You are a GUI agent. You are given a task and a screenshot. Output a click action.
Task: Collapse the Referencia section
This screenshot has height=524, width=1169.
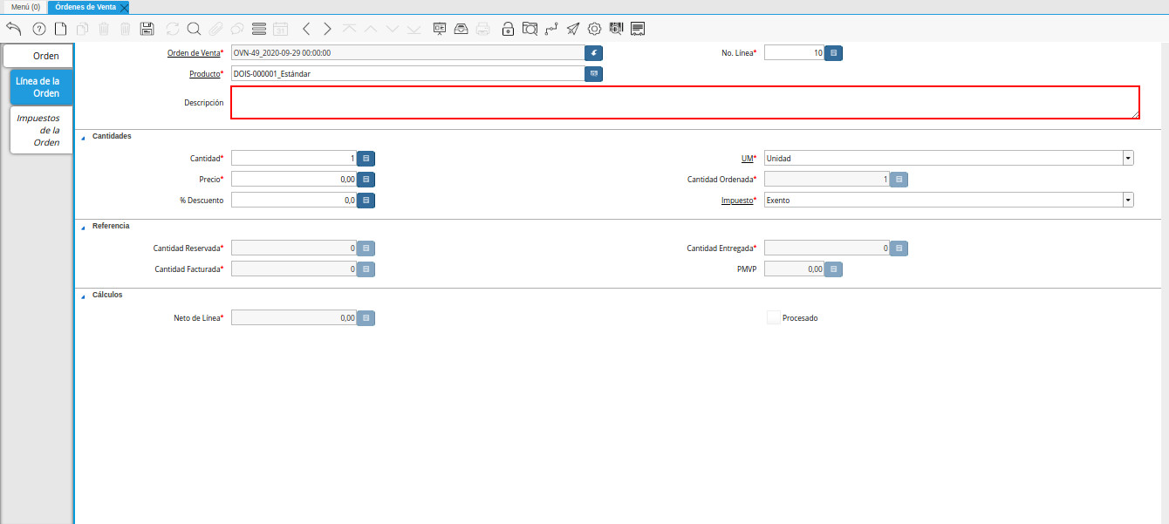(x=83, y=226)
